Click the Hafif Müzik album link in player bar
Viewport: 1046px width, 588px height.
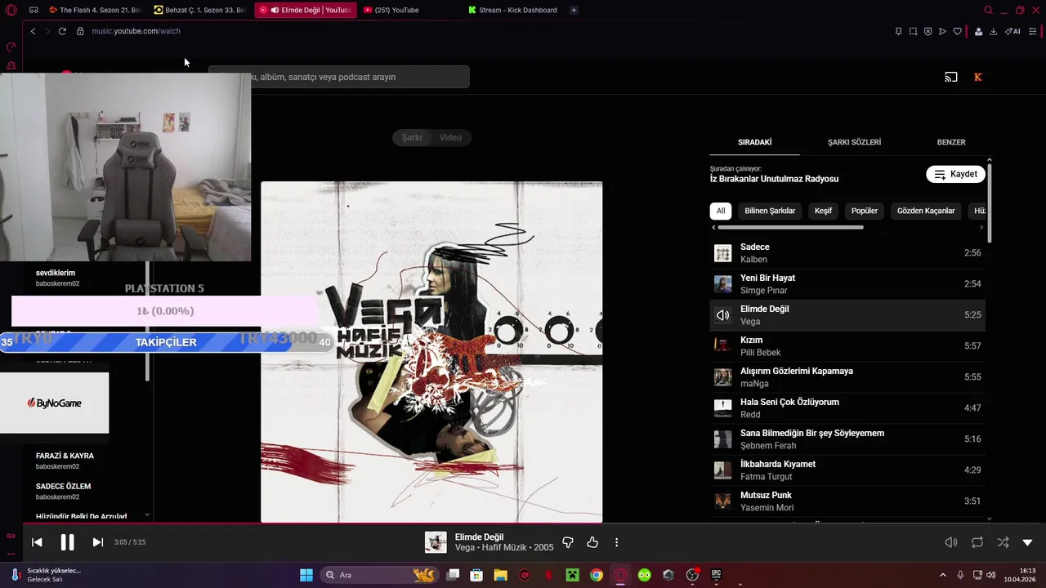[503, 547]
